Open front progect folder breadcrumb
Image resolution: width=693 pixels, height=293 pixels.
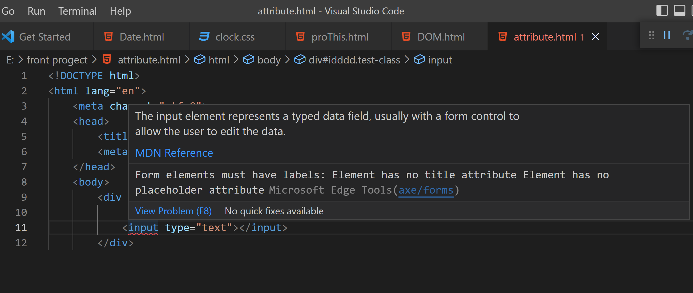57,60
